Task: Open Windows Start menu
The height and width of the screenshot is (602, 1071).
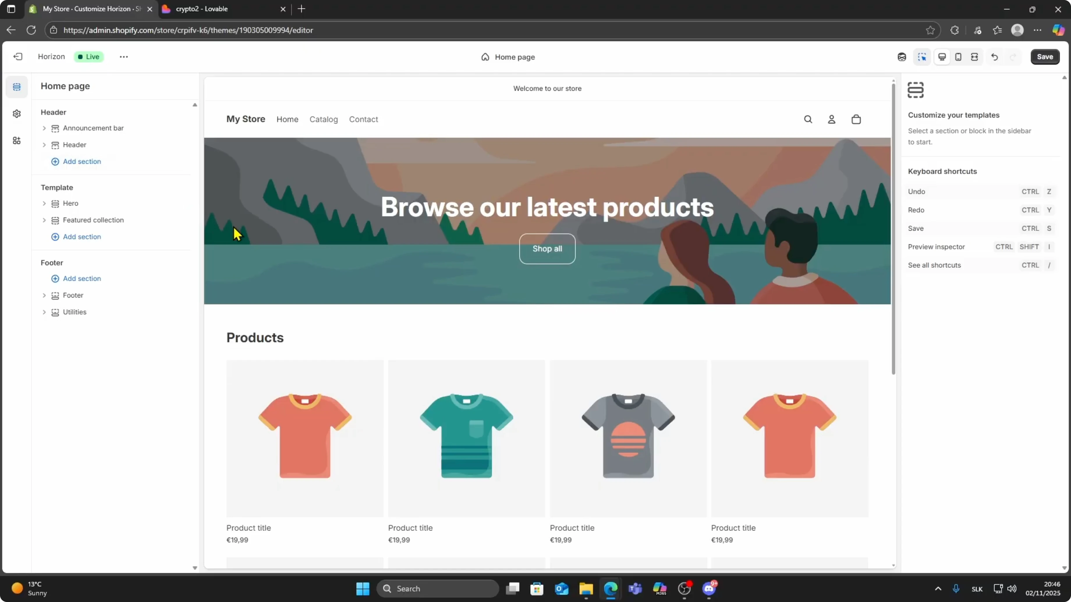Action: (363, 588)
